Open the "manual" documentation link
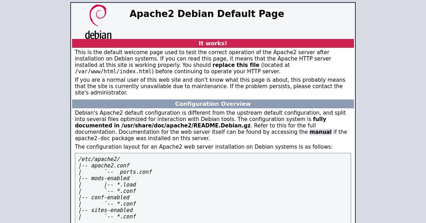The height and width of the screenshot is (223, 426). point(321,132)
